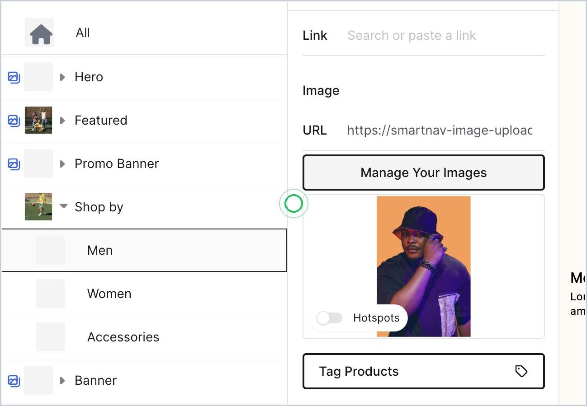Click the image gallery icon beside Hero
Screen dimensions: 587x406
[x=14, y=77]
